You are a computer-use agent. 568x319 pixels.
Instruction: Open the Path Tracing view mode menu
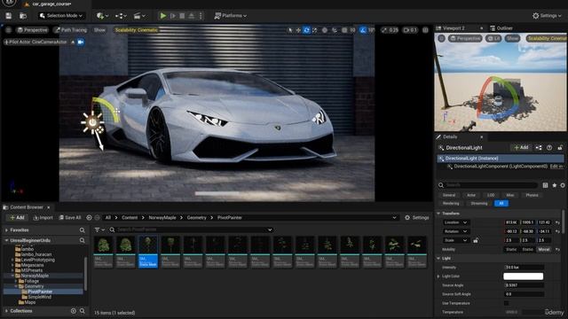point(71,30)
